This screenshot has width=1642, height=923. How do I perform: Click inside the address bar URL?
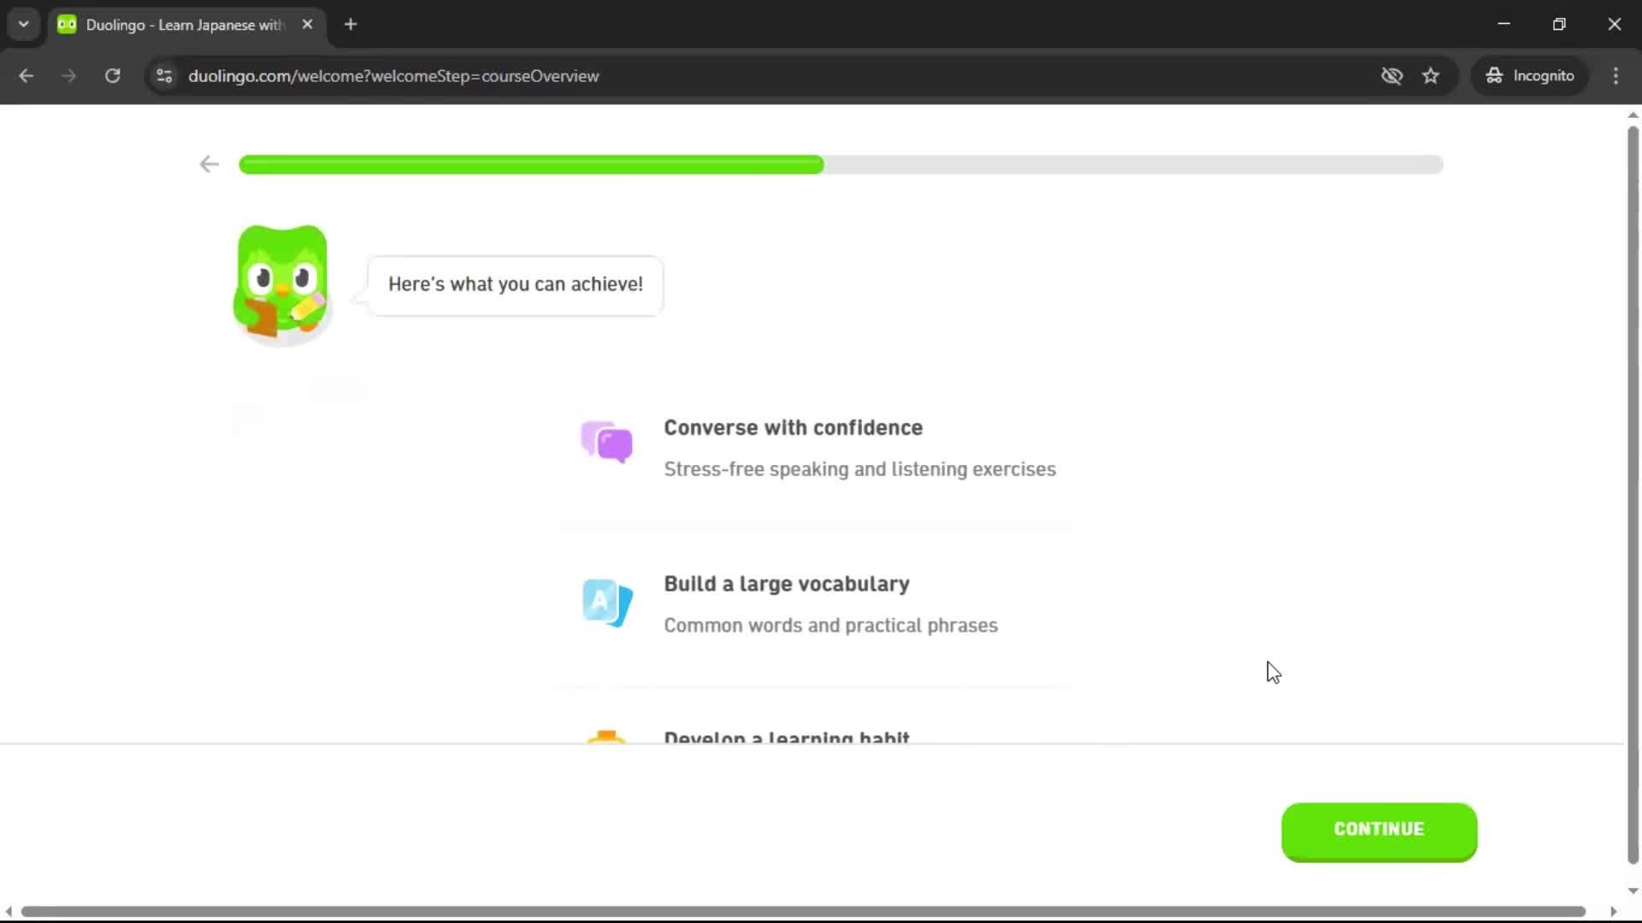(x=393, y=76)
